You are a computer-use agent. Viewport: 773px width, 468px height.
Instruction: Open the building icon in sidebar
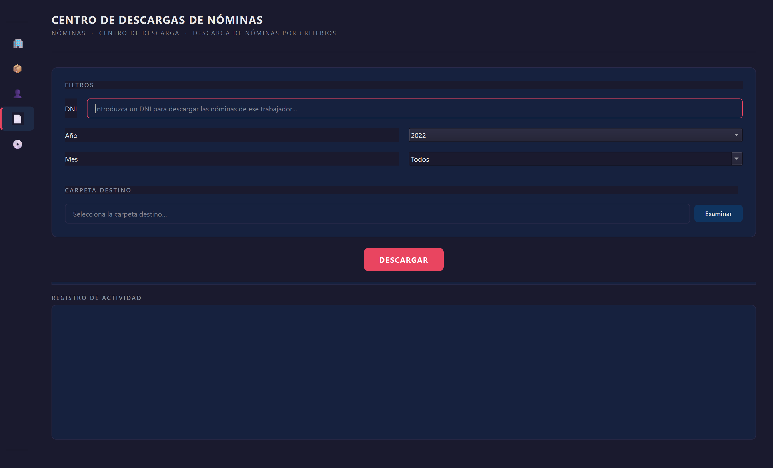click(18, 43)
